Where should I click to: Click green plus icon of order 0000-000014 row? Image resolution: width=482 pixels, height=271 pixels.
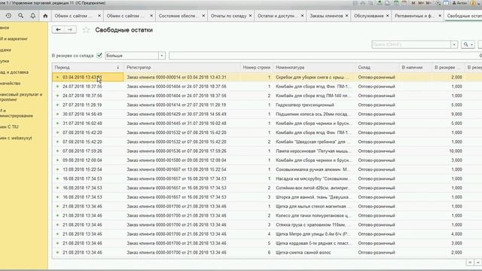(x=57, y=77)
